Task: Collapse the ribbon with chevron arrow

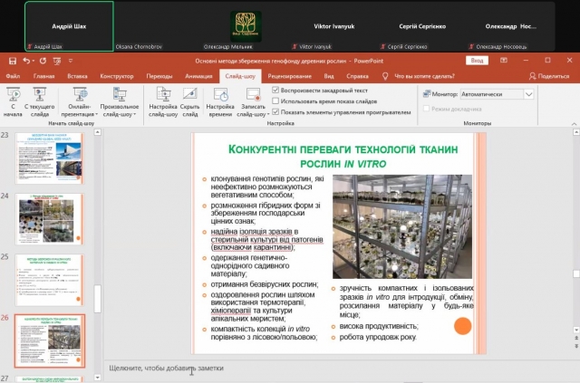Action: pos(574,124)
